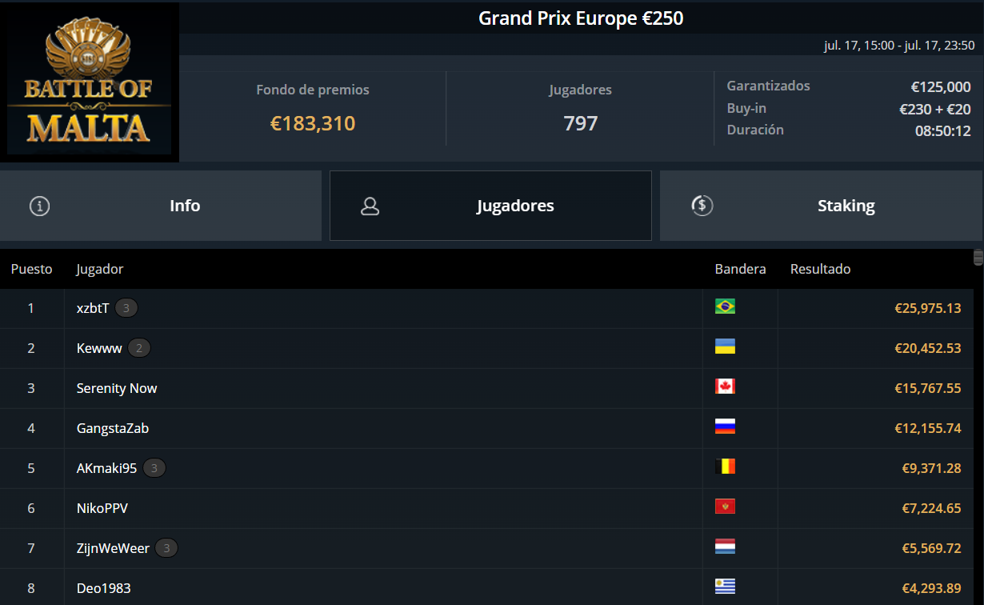
Task: Click Netherlands flag for ZijnWeWeer
Action: pos(725,547)
